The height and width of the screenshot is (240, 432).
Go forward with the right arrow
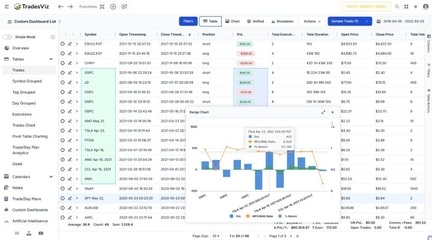pyautogui.click(x=70, y=7)
